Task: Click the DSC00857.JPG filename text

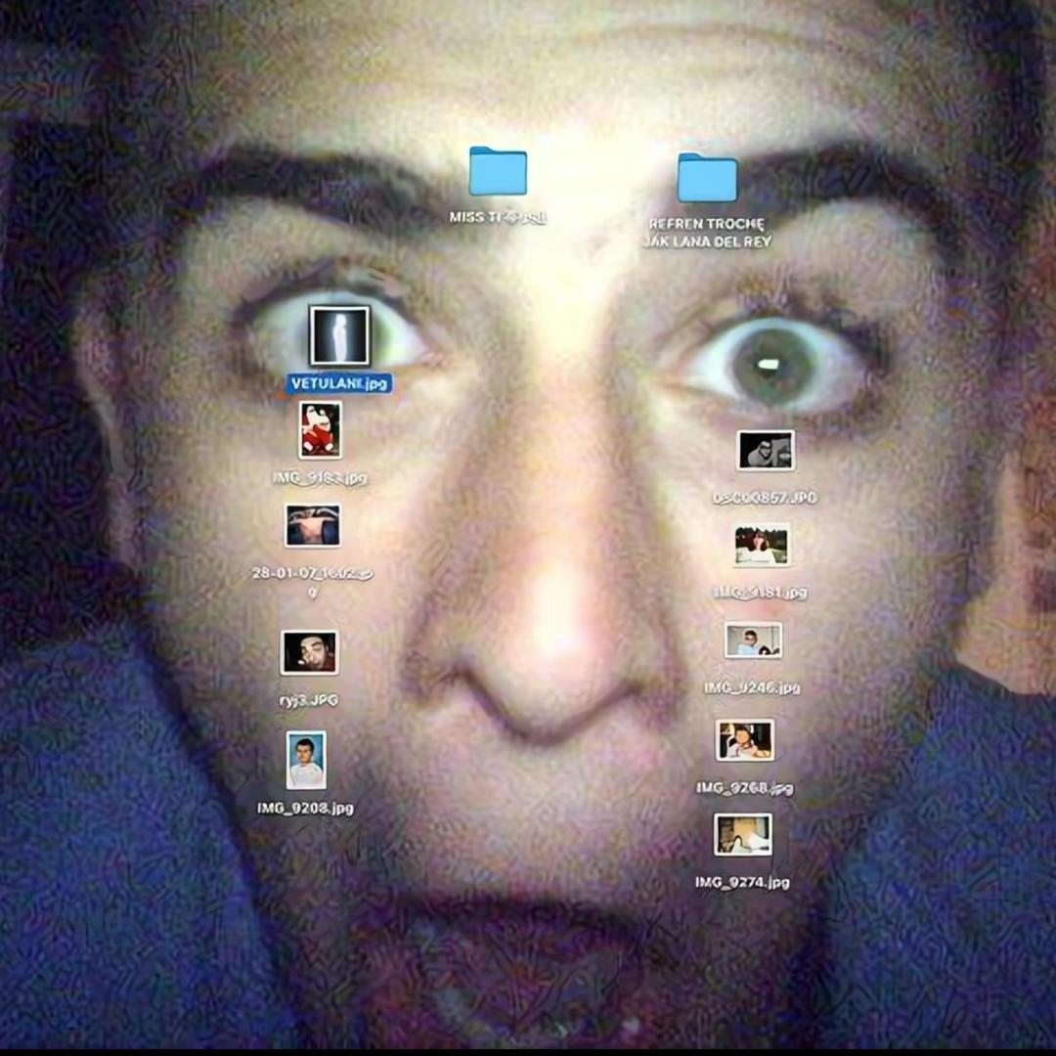Action: click(765, 498)
